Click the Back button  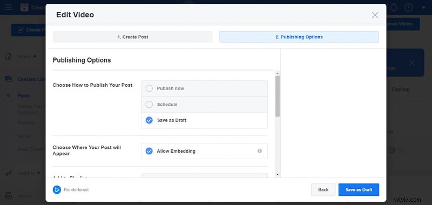[323, 189]
